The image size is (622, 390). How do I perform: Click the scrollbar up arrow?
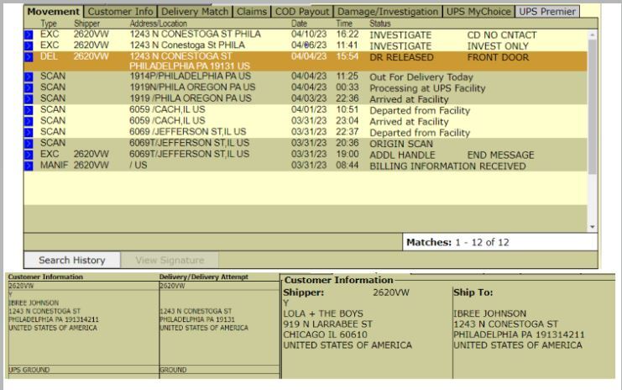coord(593,35)
